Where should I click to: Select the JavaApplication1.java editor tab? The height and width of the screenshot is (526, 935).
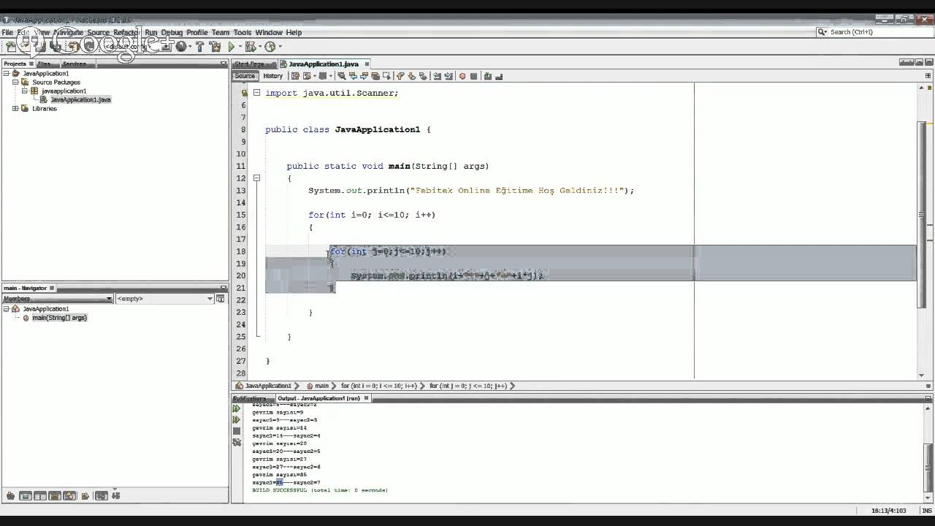323,64
